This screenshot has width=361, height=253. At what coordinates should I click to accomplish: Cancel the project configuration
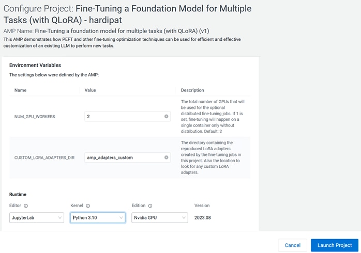[292, 245]
